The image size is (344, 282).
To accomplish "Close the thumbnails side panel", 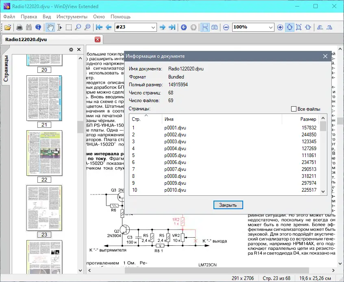I will [79, 50].
